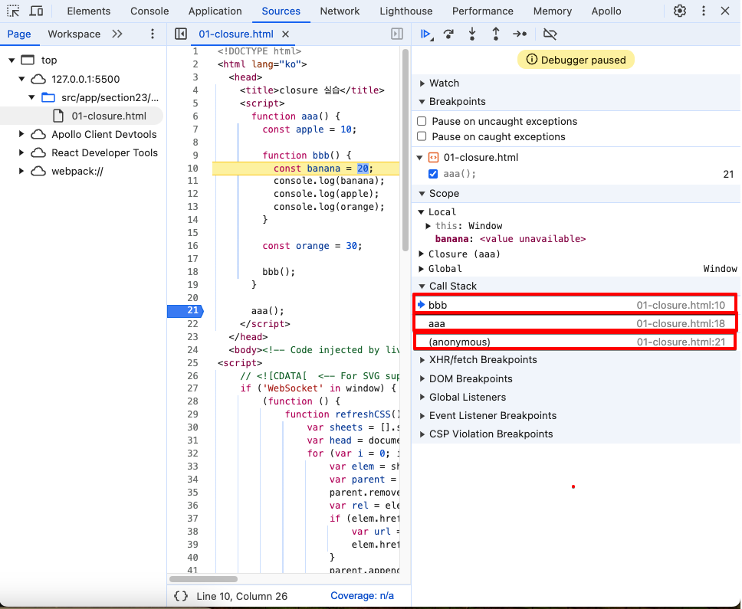Activate the inspect element picker icon
The width and height of the screenshot is (742, 609).
click(x=13, y=11)
